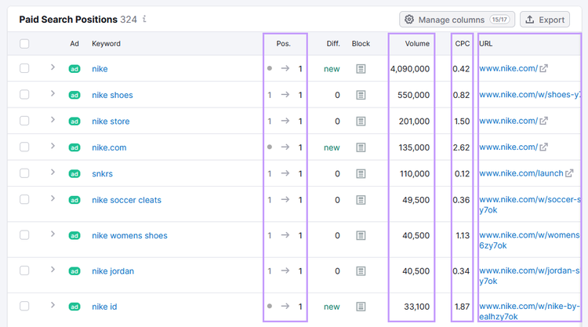The height and width of the screenshot is (327, 588).
Task: Sort by the Volume column header
Action: (417, 44)
